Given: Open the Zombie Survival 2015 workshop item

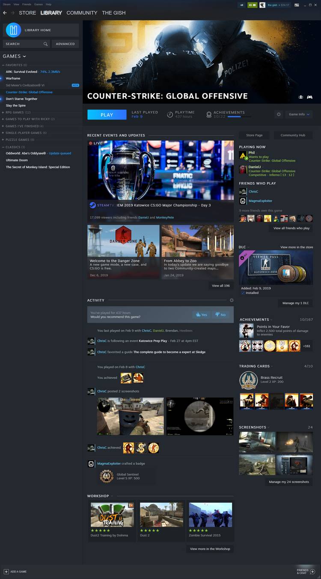Looking at the screenshot, I should [x=211, y=520].
